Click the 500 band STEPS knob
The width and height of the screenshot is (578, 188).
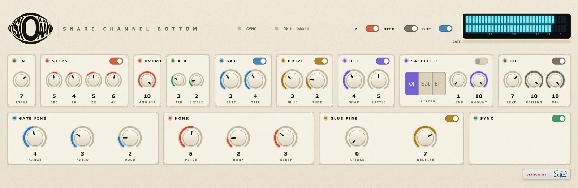pyautogui.click(x=54, y=80)
